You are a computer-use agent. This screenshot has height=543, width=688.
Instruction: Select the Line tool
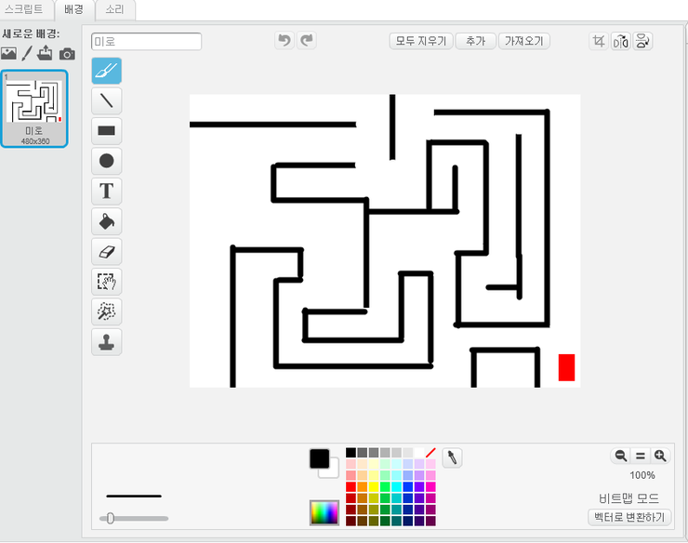(x=106, y=100)
